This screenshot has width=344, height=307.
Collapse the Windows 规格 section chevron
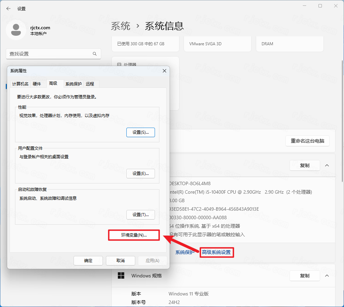pyautogui.click(x=327, y=276)
